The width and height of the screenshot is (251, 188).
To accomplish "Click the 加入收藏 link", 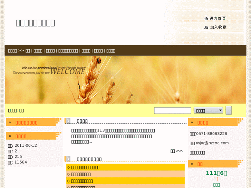I will pyautogui.click(x=218, y=27).
